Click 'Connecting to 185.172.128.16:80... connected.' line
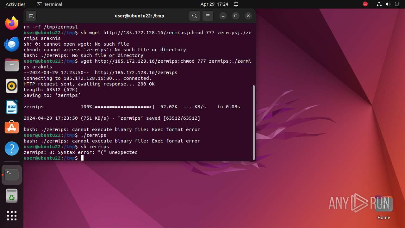Screen dimensions: 405x228 88,78
